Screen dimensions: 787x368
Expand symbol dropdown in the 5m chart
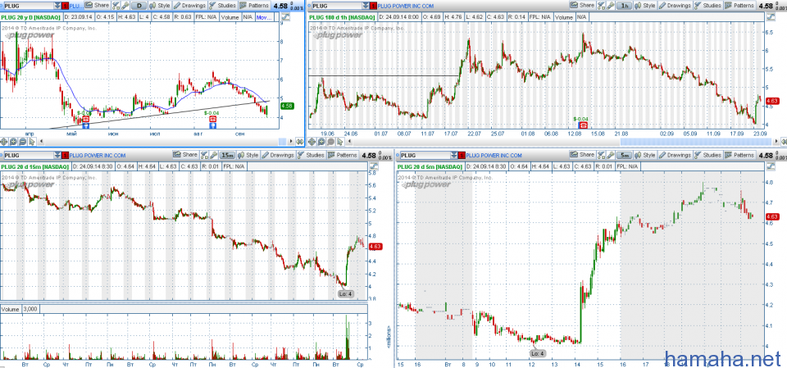pos(454,155)
